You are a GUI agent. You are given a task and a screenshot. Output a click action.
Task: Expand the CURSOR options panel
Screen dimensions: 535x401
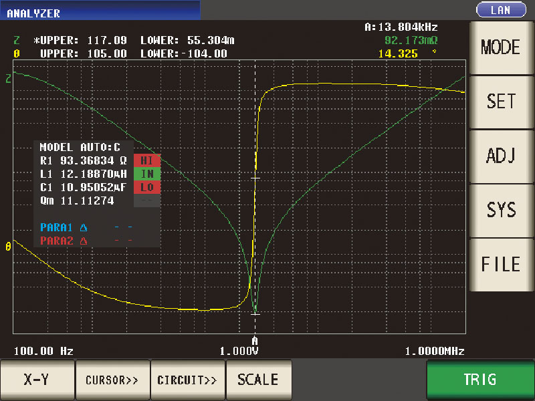[x=112, y=379]
